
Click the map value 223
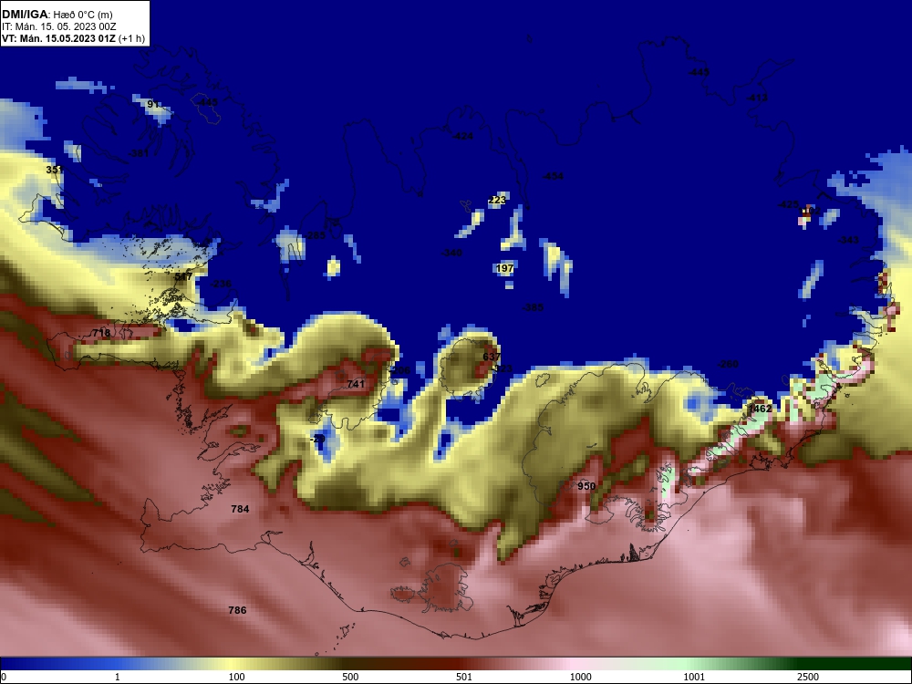coord(497,200)
